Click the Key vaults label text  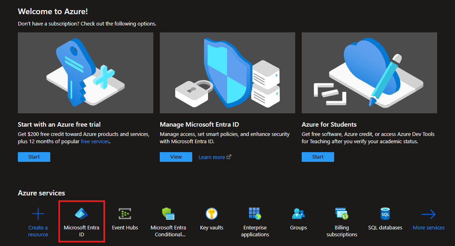point(212,228)
